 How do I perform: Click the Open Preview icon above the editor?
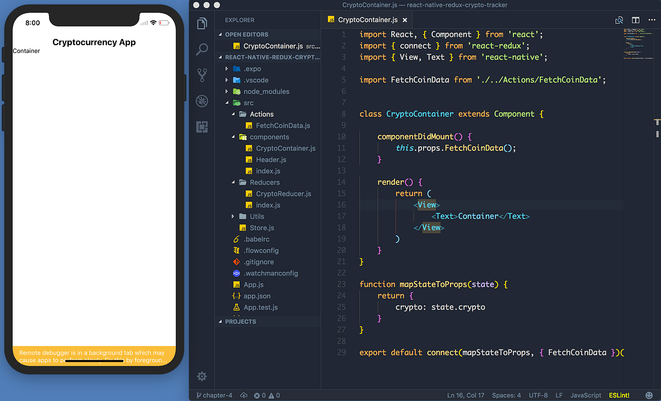[x=619, y=20]
